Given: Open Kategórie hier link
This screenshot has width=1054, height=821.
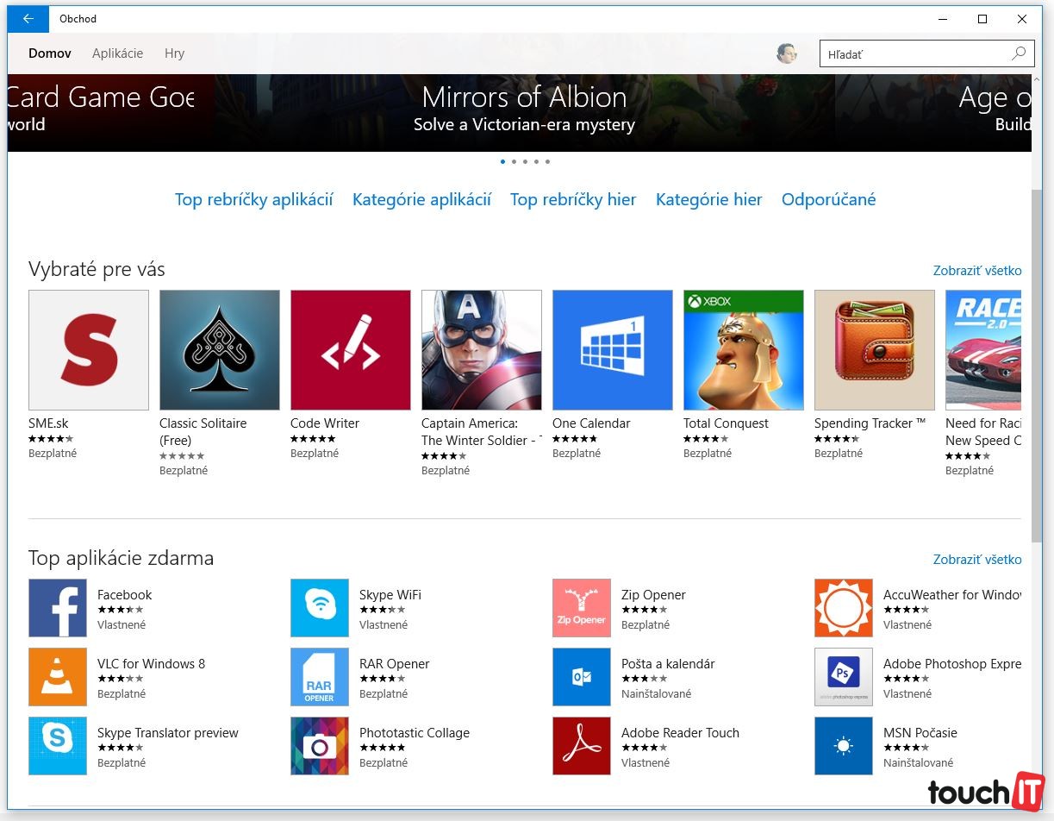Looking at the screenshot, I should [x=709, y=199].
